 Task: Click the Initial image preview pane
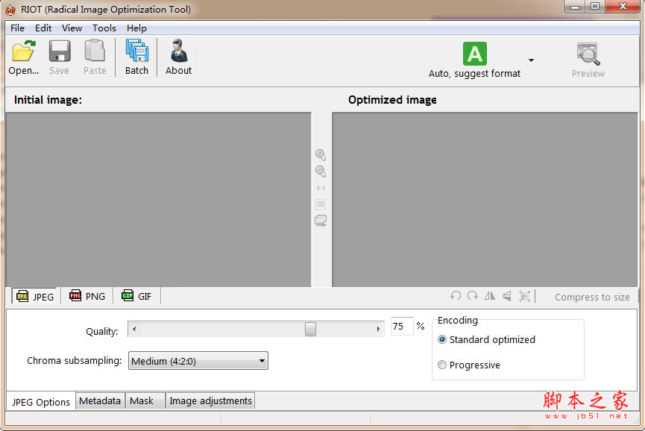(158, 199)
